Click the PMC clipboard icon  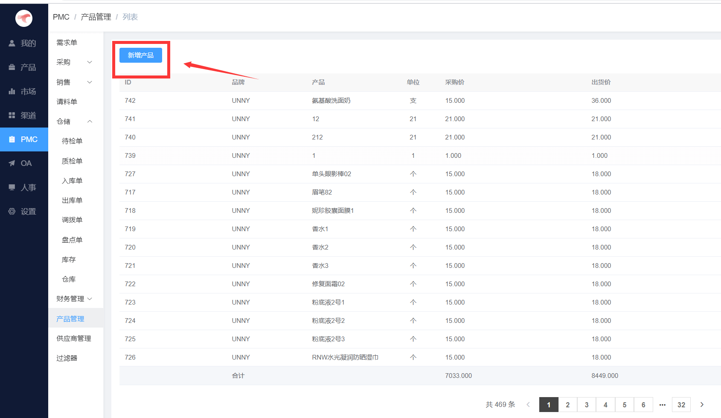[12, 139]
